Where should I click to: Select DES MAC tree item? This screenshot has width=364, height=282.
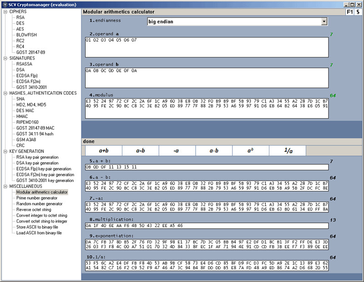tap(25, 111)
